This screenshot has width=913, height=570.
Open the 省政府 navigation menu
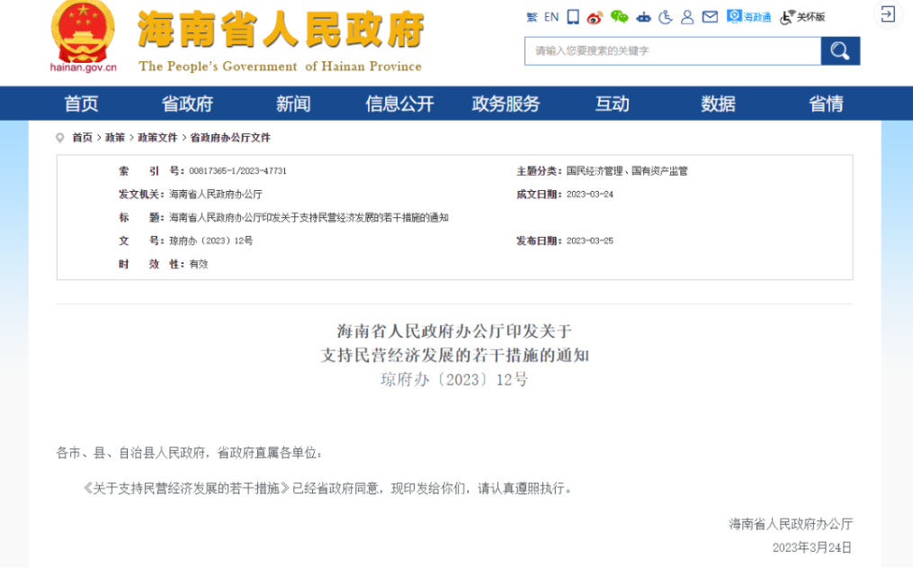[187, 104]
